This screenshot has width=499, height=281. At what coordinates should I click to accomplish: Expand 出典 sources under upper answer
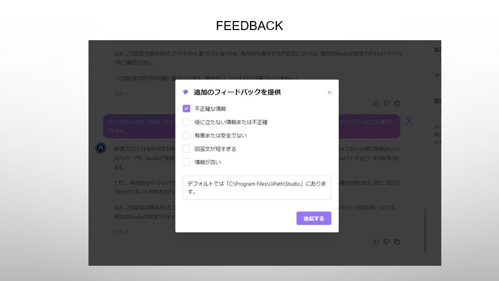121,94
